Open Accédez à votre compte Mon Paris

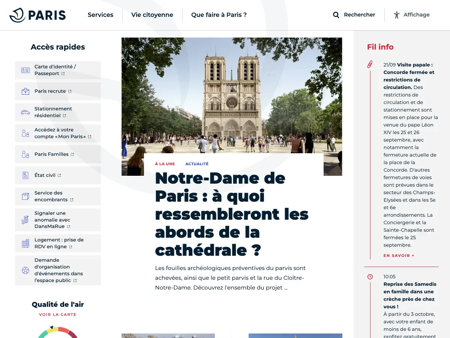58,133
